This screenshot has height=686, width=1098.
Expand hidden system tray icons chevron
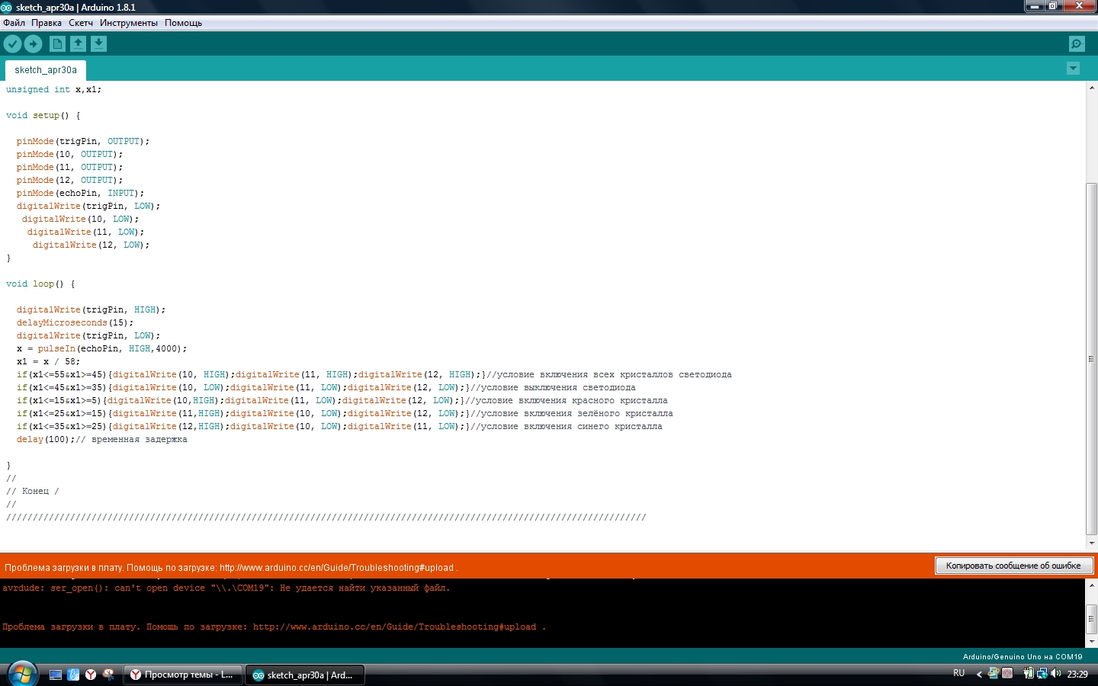(x=979, y=674)
